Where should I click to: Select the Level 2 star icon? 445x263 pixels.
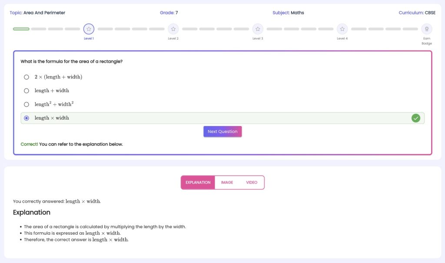[x=173, y=29]
